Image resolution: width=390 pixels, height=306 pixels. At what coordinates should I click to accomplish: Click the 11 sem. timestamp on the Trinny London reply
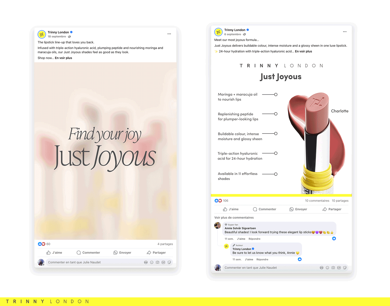coord(237,260)
